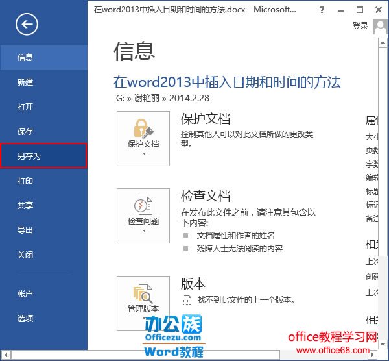Click the horizontal scrollbar thumb

[145, 355]
